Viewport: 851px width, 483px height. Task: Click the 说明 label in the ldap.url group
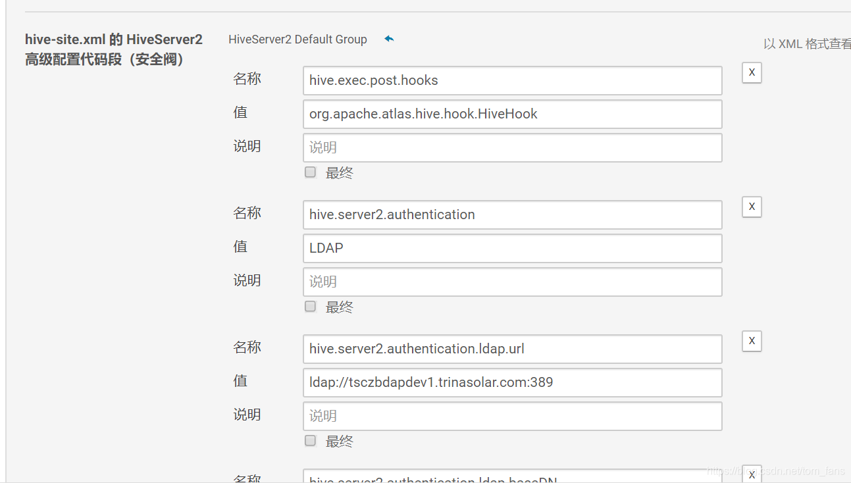(x=247, y=415)
